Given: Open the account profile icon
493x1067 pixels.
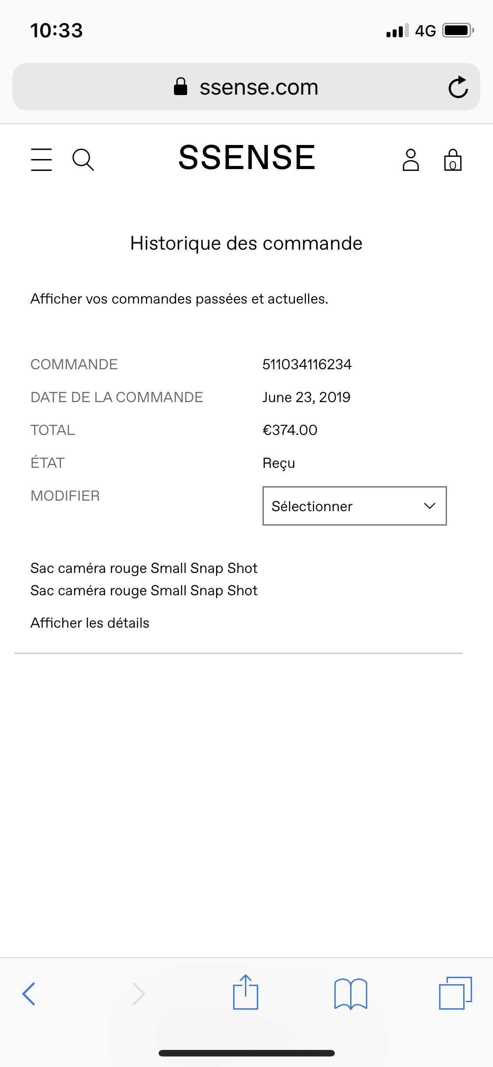Looking at the screenshot, I should [411, 159].
